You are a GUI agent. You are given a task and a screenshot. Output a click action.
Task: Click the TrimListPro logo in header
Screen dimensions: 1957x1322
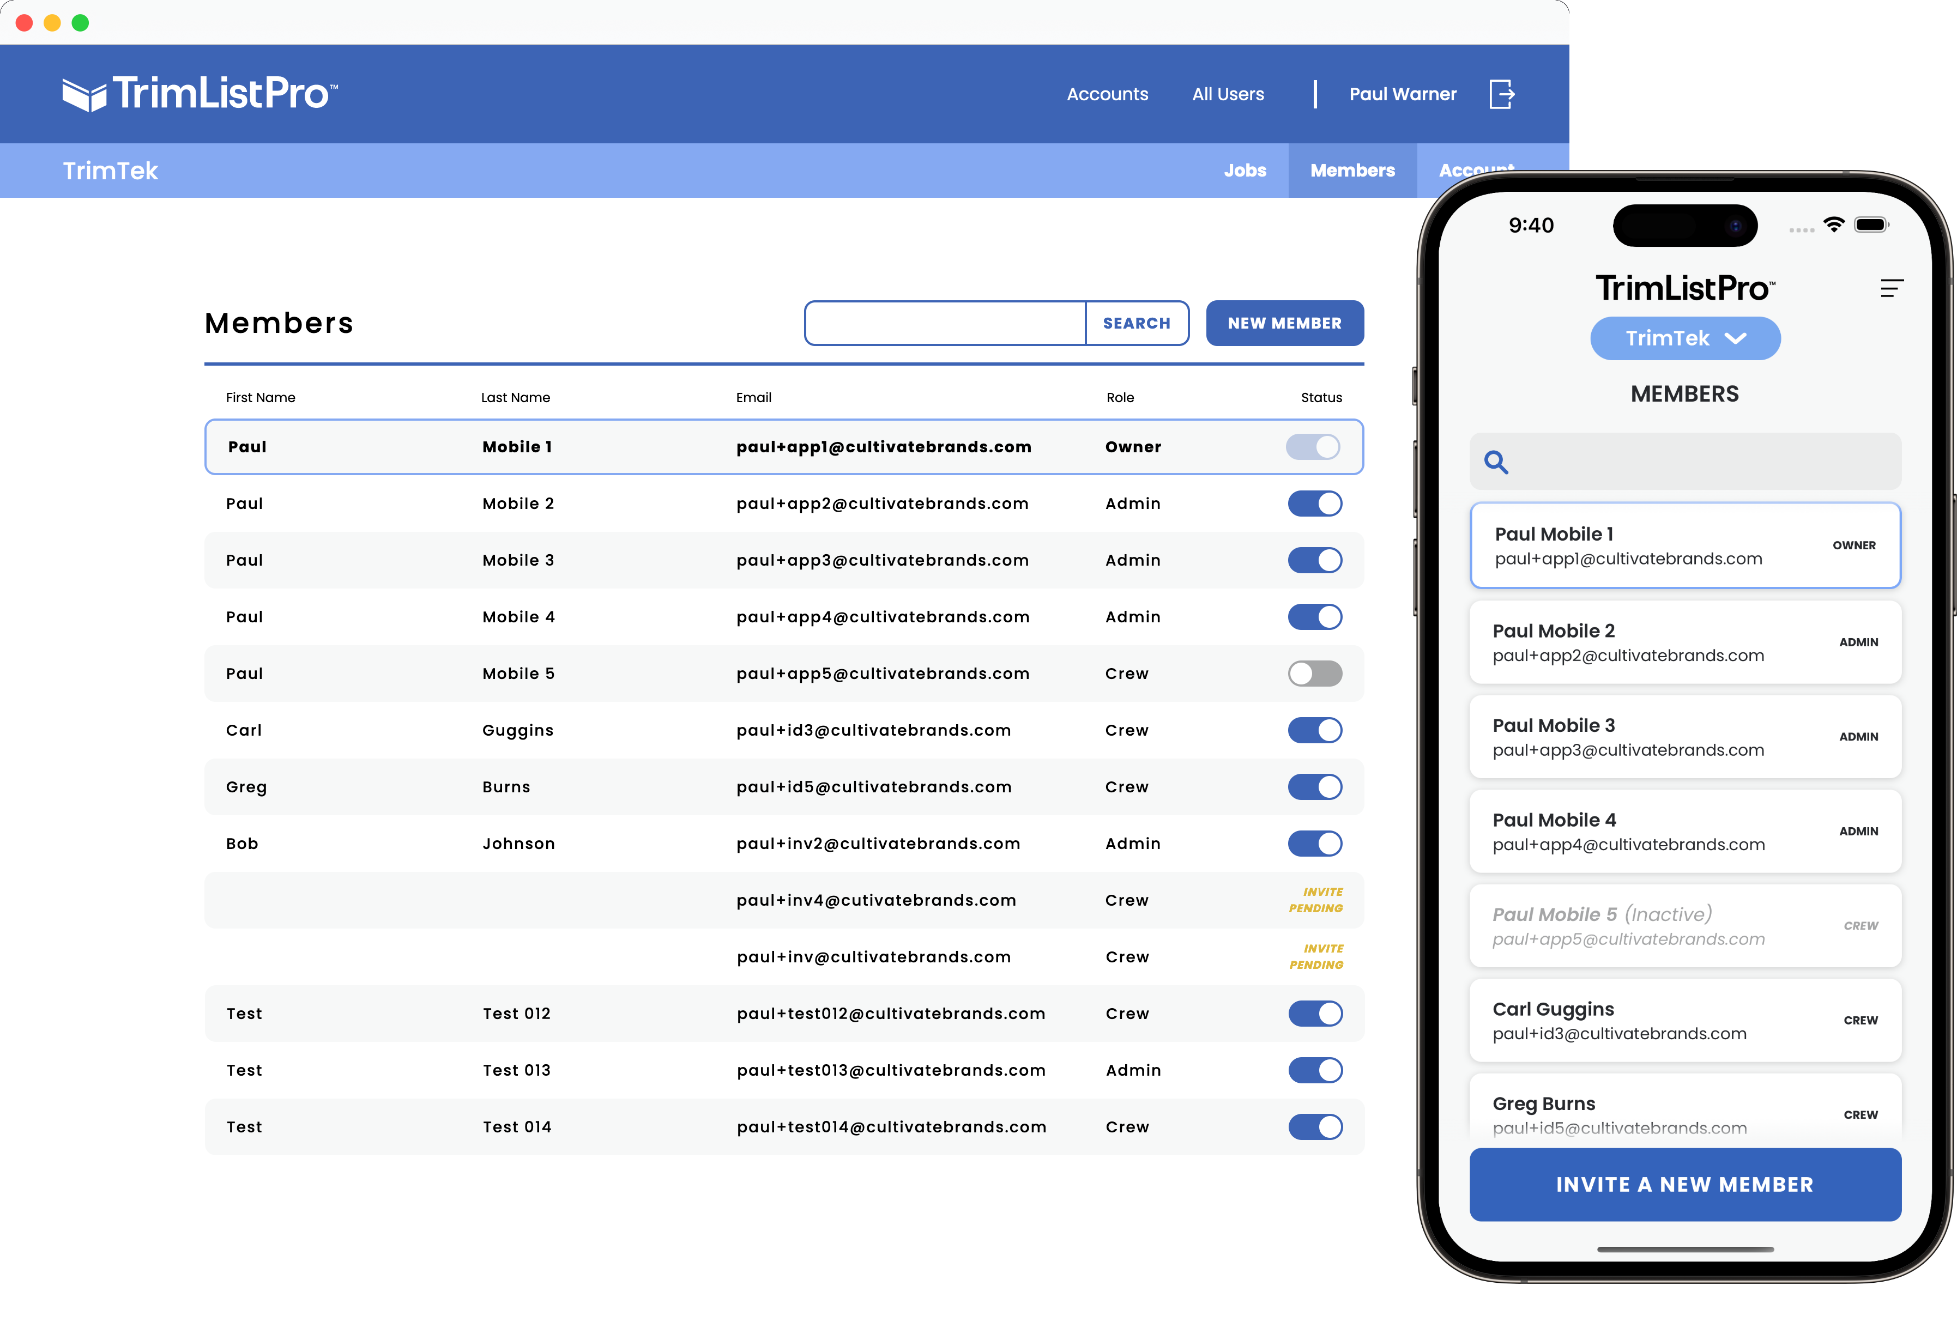[x=201, y=94]
